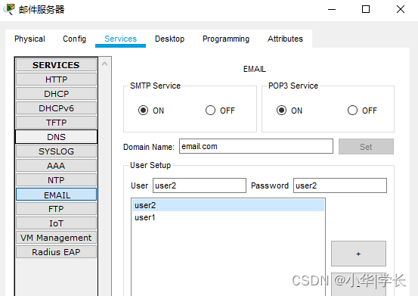Select EMAIL service
This screenshot has height=296, width=418.
click(56, 195)
